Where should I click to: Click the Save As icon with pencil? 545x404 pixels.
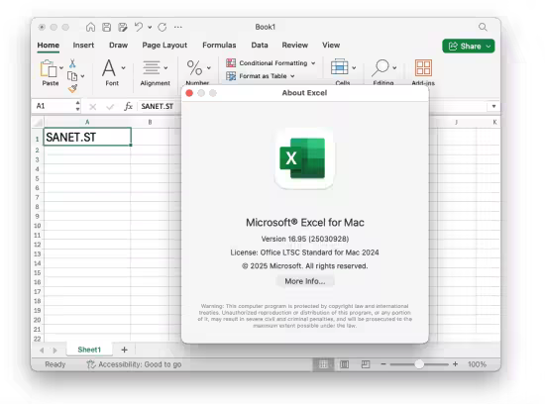[x=122, y=27]
